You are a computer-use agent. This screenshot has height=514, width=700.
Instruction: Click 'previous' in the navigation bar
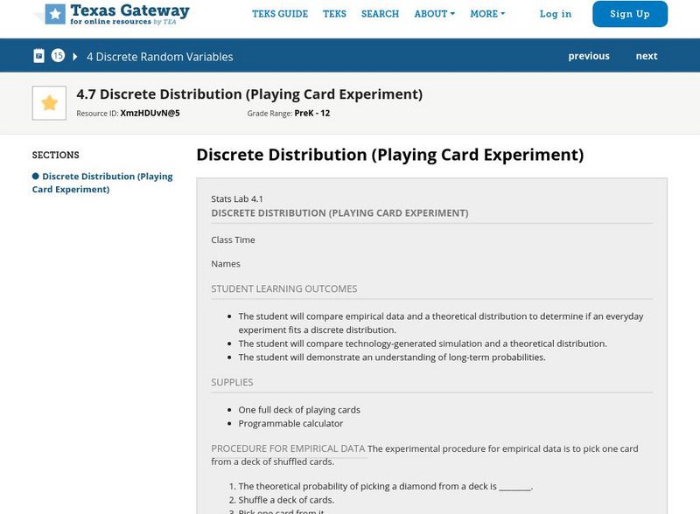coord(589,55)
